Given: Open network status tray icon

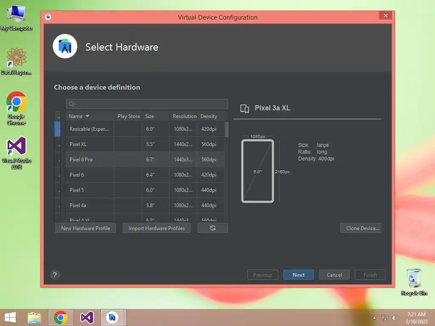Looking at the screenshot, I should click(x=384, y=318).
